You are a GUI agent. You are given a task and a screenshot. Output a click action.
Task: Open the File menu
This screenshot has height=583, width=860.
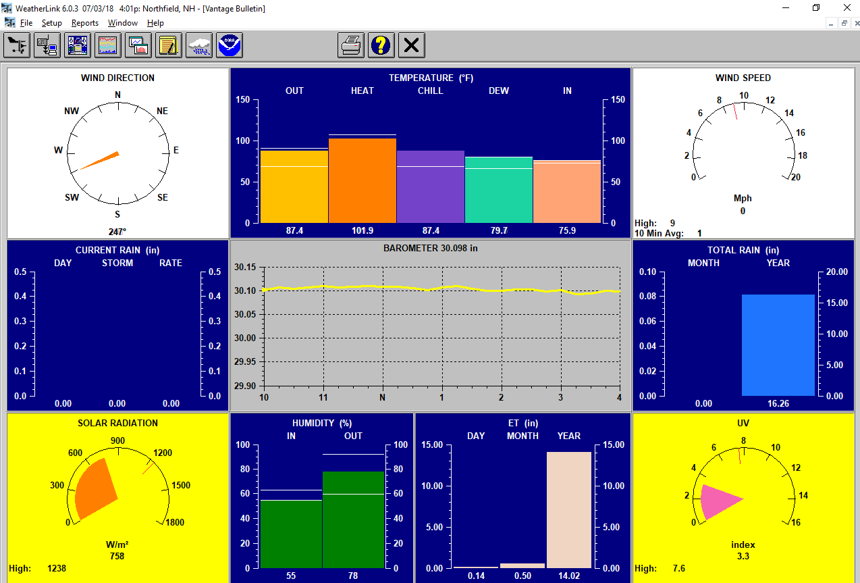[26, 23]
